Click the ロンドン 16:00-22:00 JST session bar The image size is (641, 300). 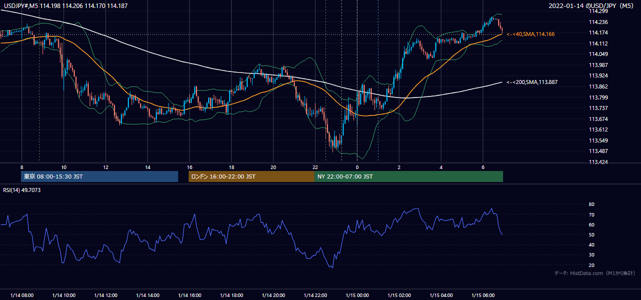[251, 176]
